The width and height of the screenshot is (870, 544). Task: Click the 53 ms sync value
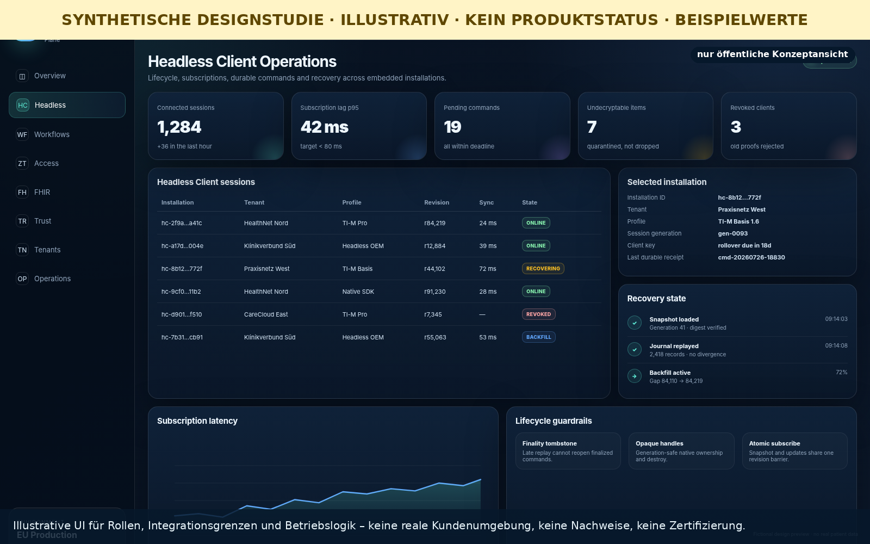488,337
